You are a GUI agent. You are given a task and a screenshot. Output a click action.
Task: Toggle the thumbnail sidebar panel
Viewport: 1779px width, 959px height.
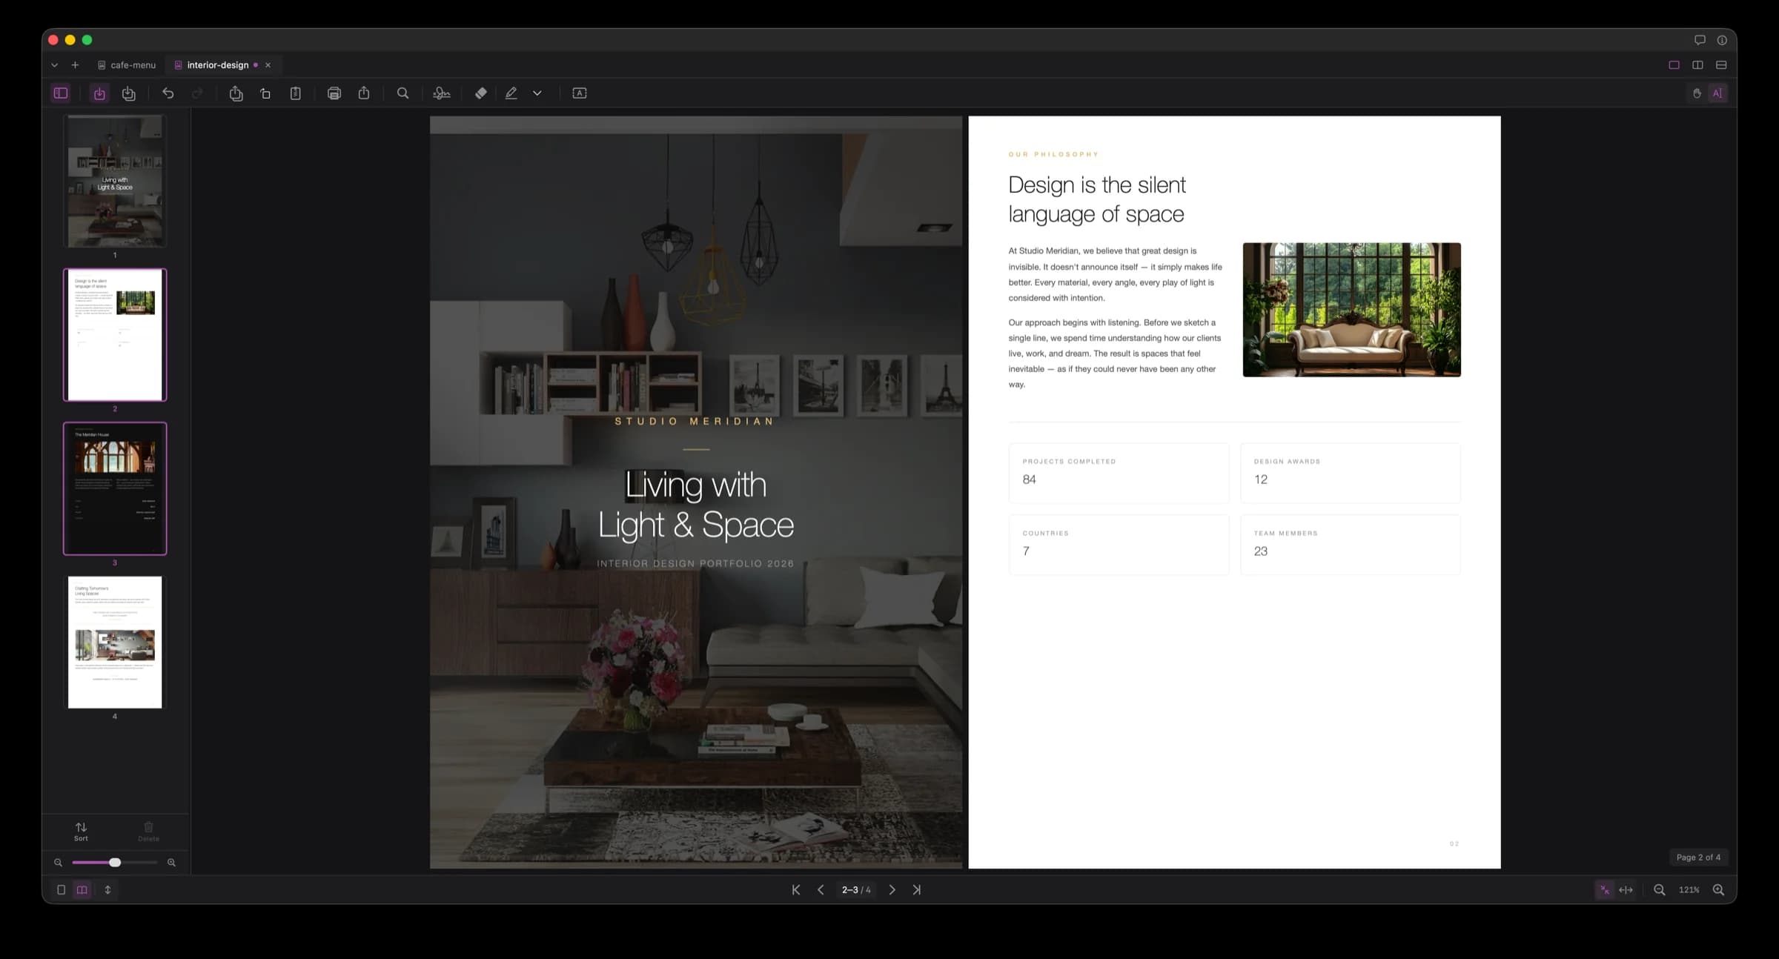pos(60,93)
